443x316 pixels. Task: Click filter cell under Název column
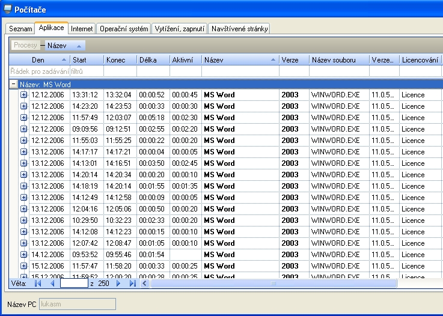[240, 71]
